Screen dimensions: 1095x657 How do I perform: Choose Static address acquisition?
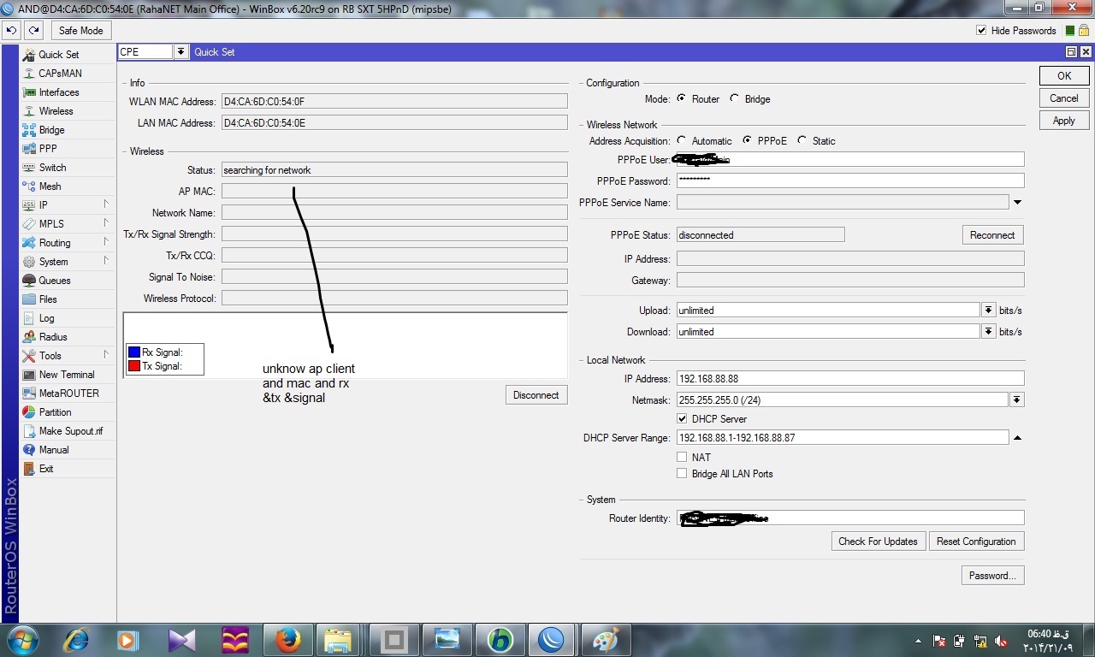(x=802, y=140)
